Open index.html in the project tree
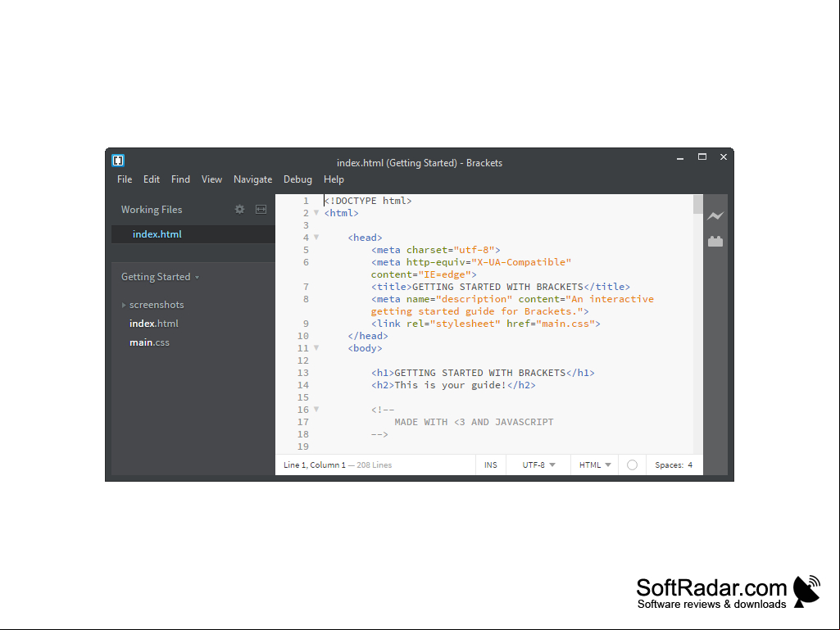This screenshot has width=840, height=630. (154, 324)
